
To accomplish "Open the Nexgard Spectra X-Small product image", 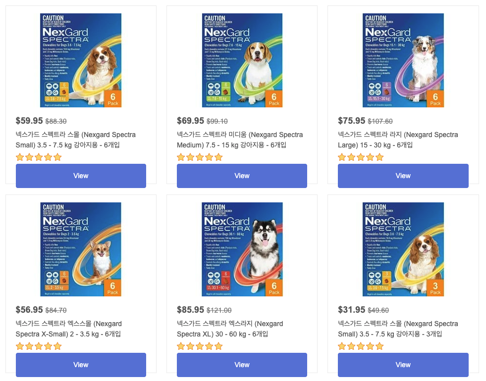I will click(x=81, y=249).
